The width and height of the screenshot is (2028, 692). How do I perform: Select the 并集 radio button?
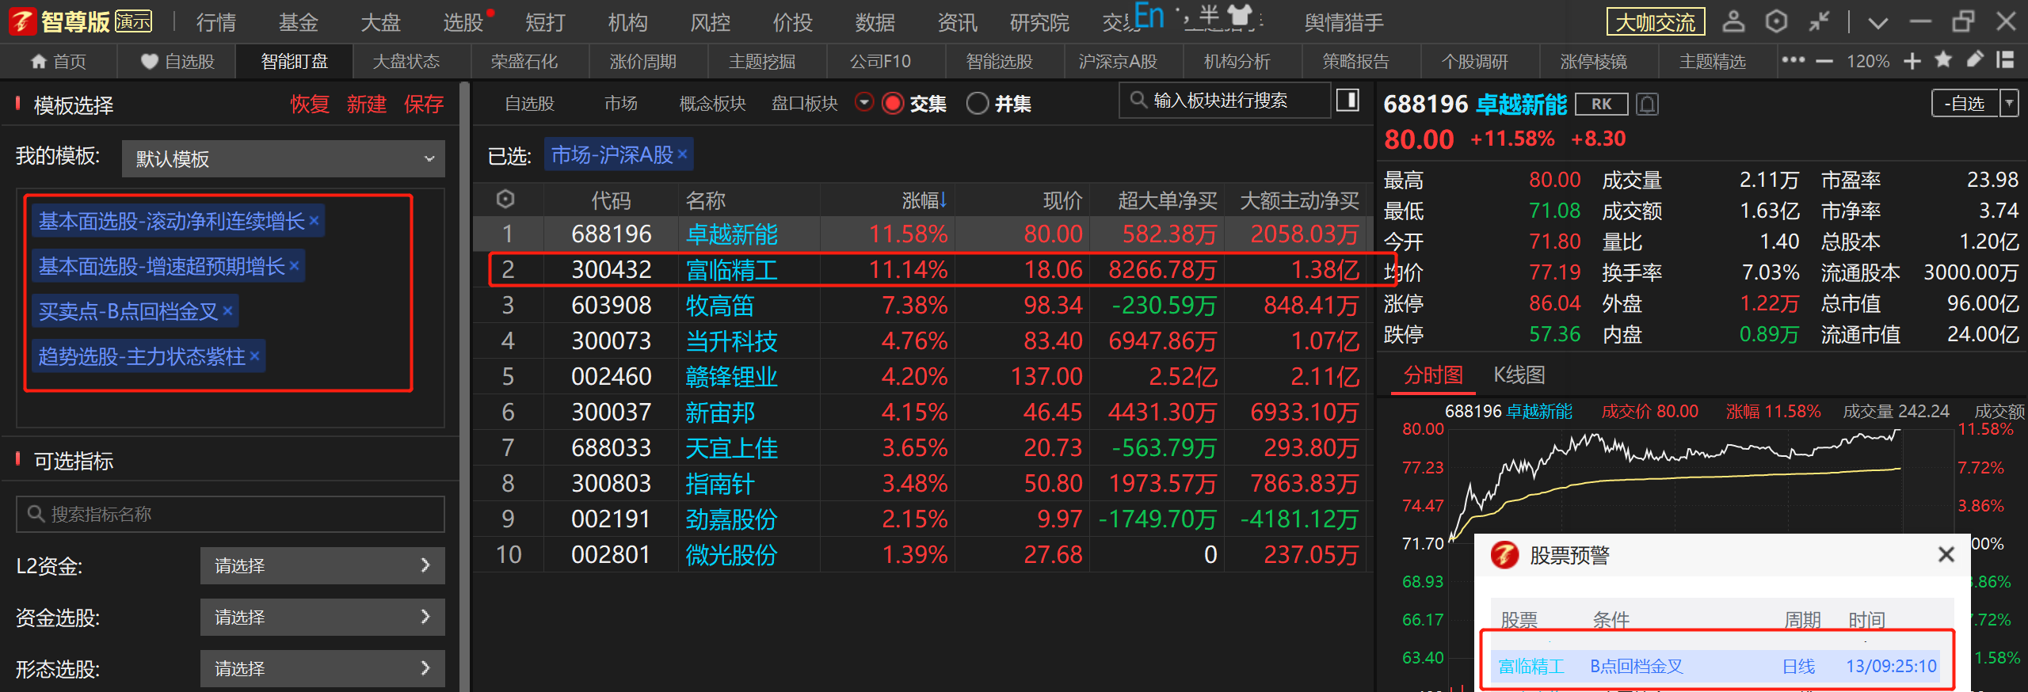click(978, 104)
